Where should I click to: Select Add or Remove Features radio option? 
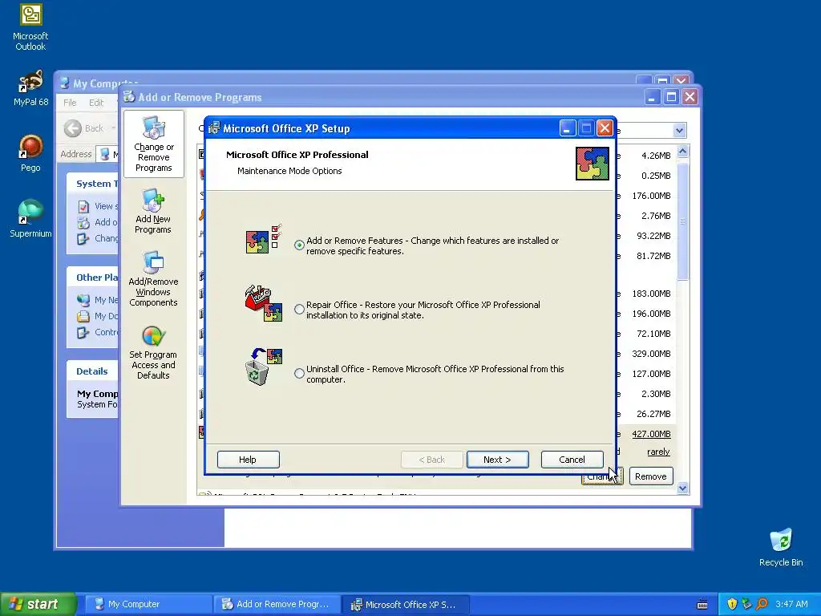[x=299, y=245]
